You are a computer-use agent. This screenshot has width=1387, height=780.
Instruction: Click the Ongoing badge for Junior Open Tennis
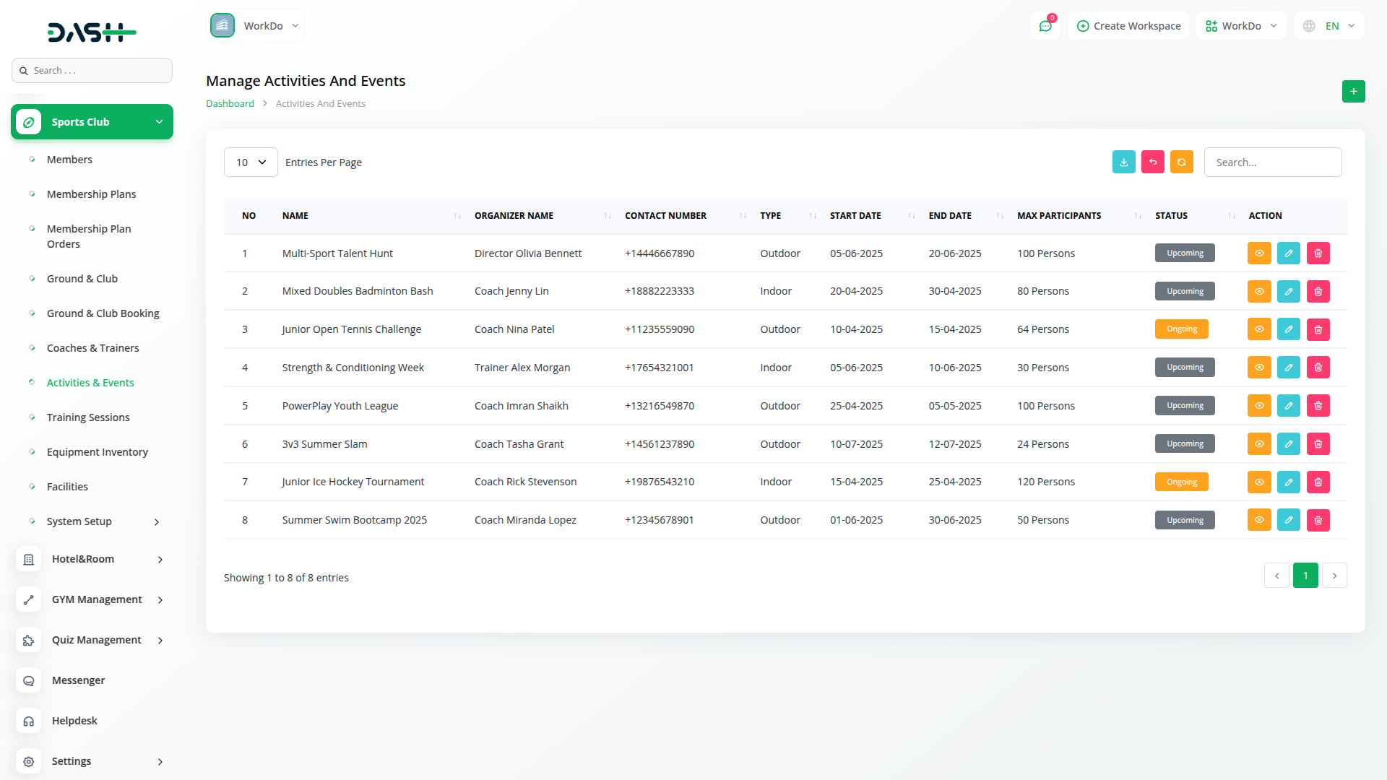(x=1181, y=329)
